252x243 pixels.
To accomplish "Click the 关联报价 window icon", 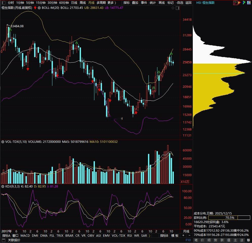I will [x=4, y=240].
